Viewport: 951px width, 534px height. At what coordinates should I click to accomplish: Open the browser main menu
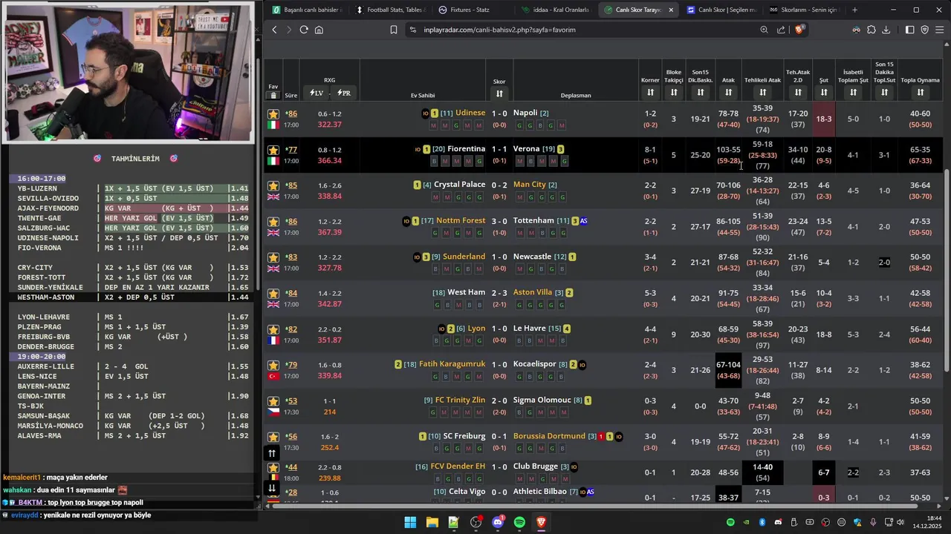click(x=940, y=30)
